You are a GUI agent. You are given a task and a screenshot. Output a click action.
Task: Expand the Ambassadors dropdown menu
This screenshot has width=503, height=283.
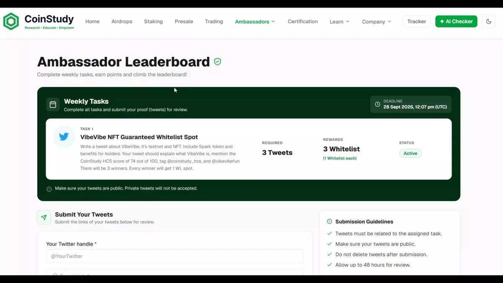coord(255,21)
